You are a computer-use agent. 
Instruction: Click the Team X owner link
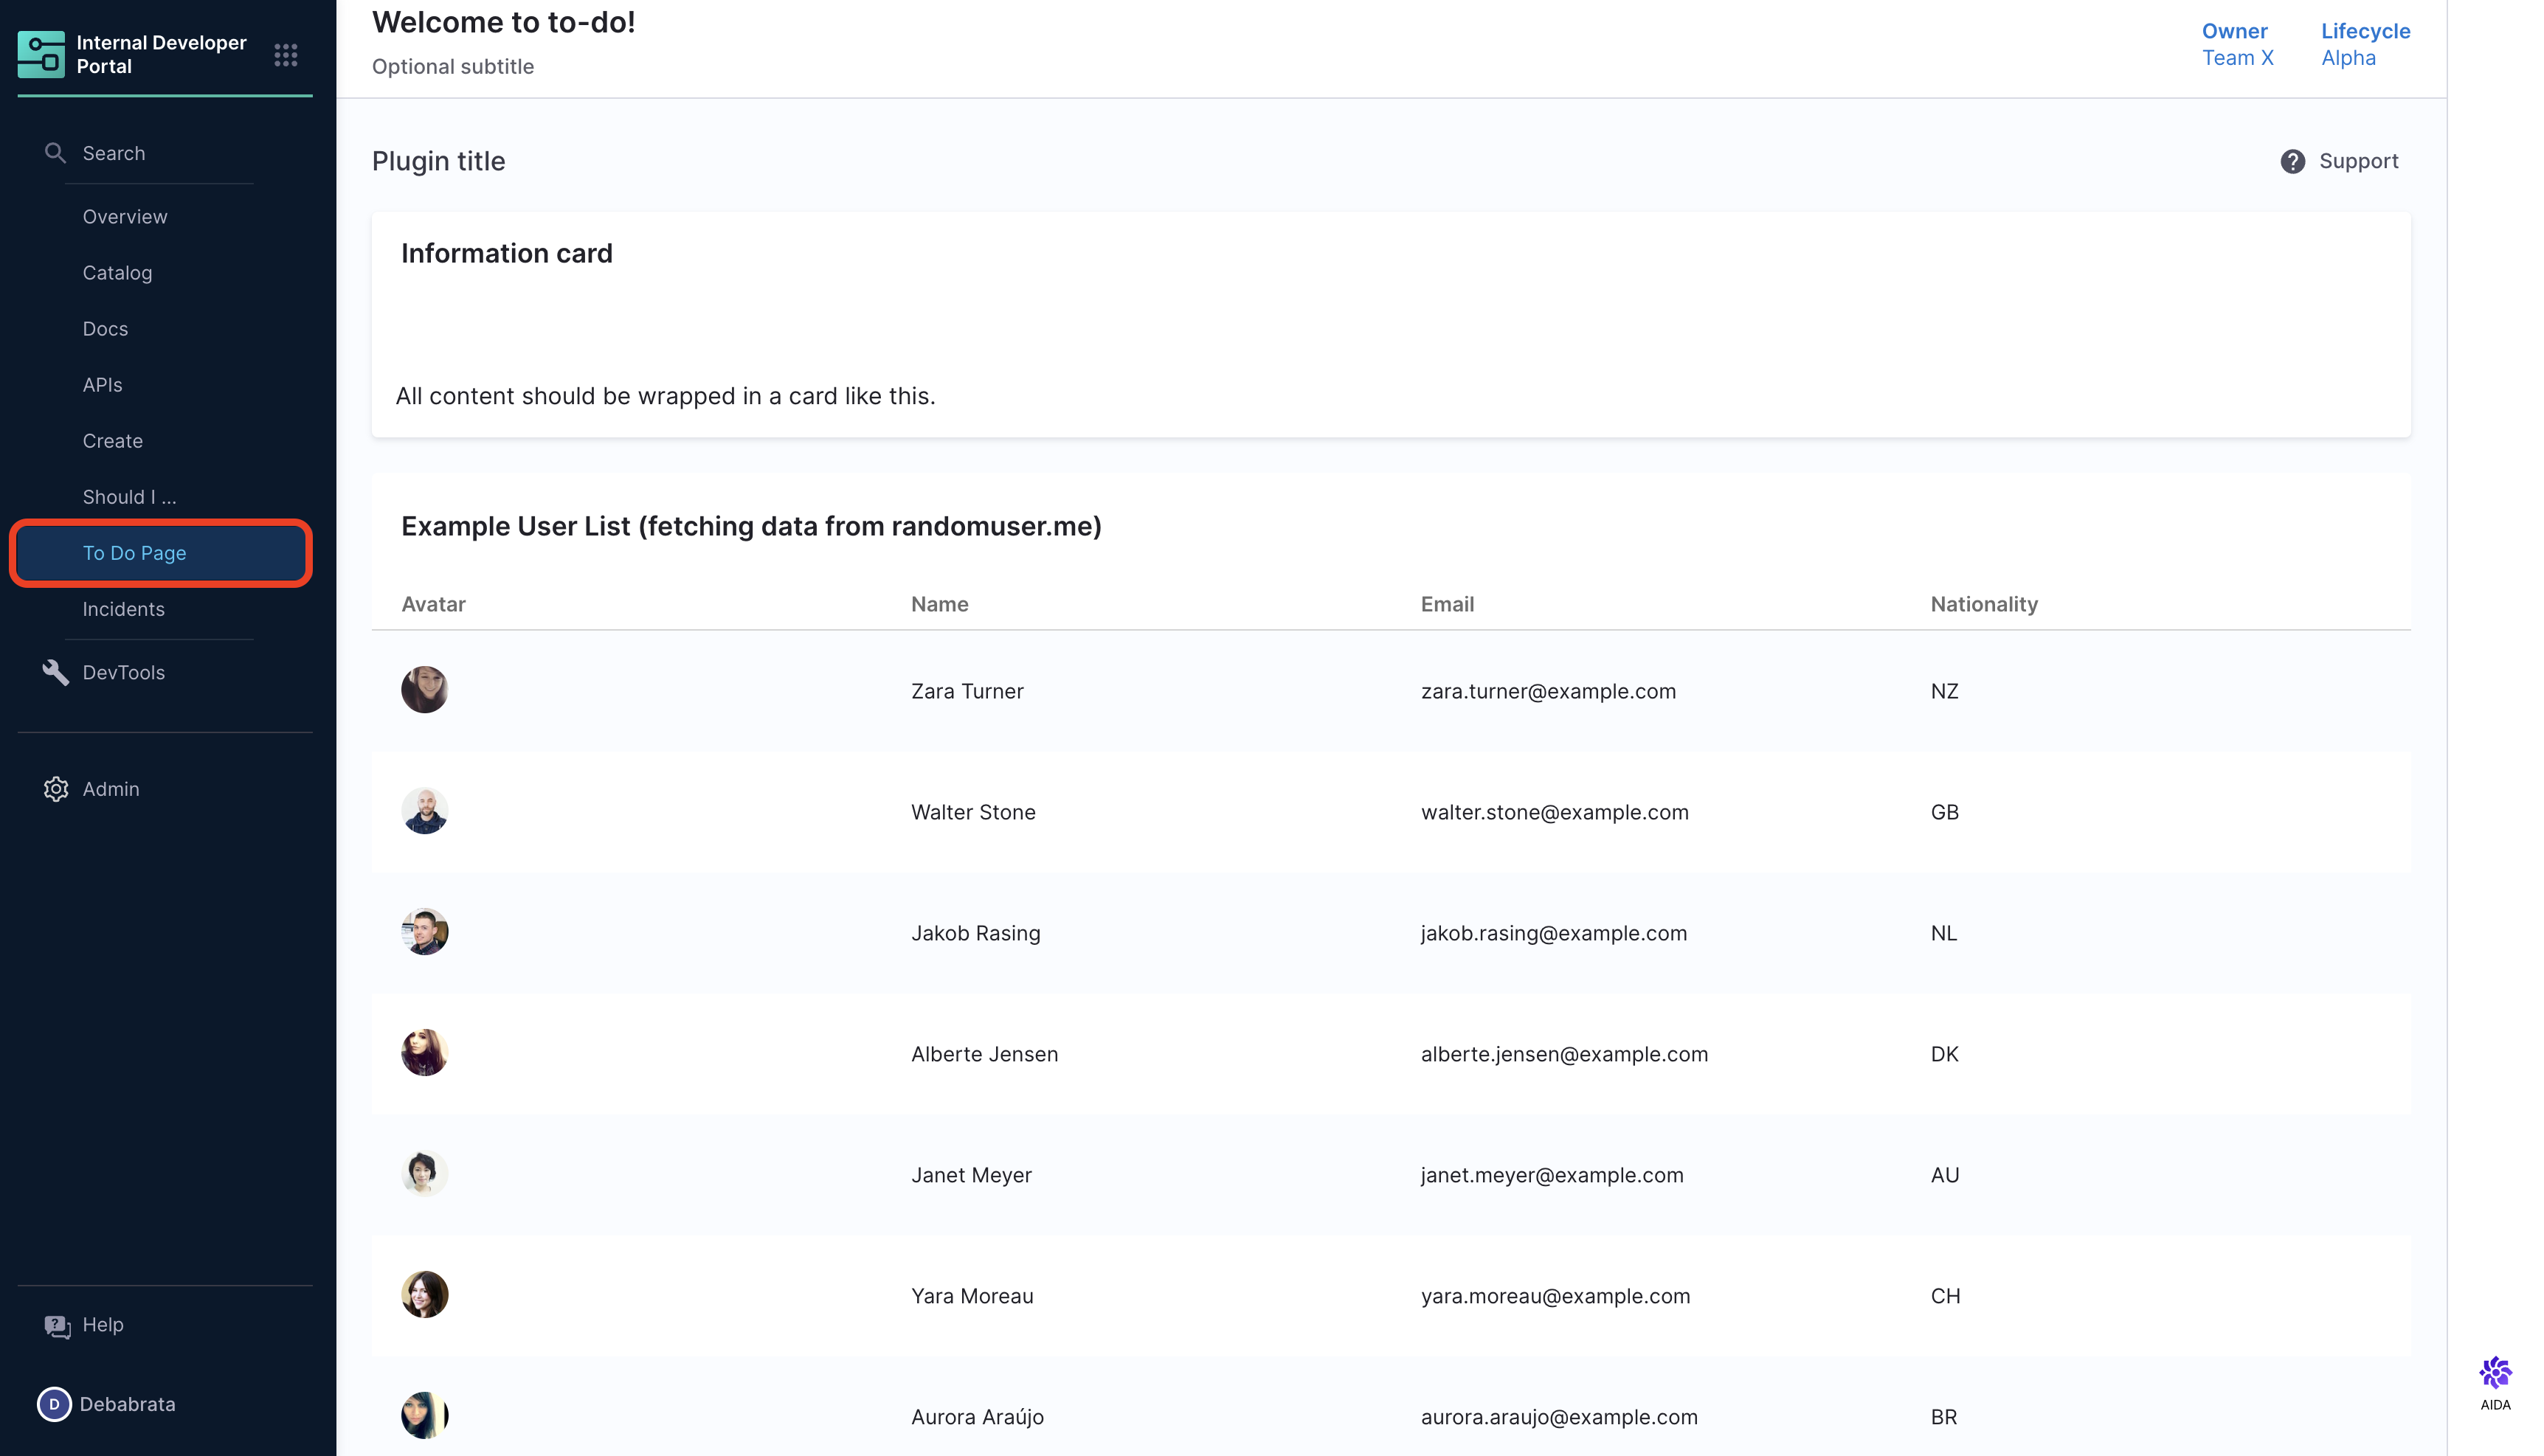2237,58
